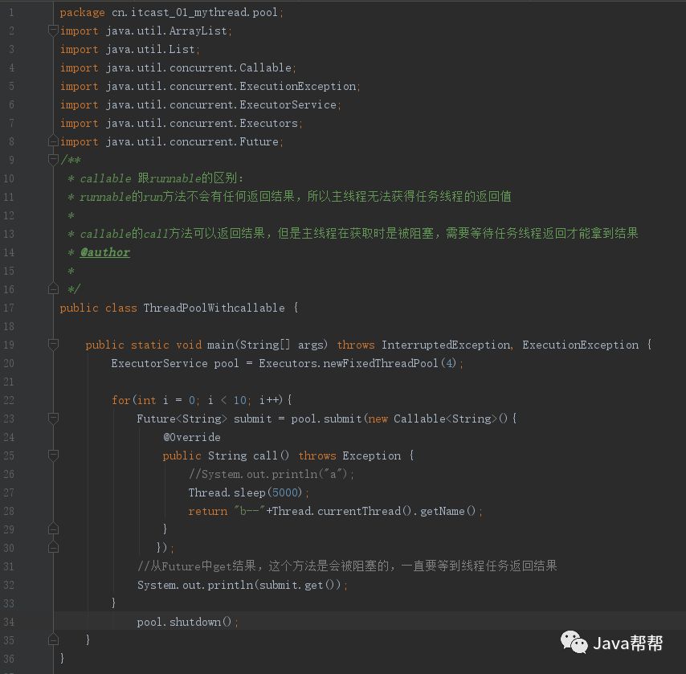Click fold end marker at line 29
This screenshot has height=674, width=686.
pos(53,529)
